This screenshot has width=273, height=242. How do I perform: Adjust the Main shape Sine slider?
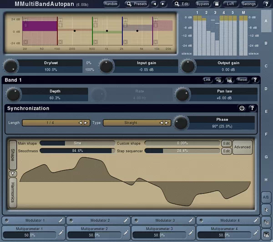[x=77, y=143]
